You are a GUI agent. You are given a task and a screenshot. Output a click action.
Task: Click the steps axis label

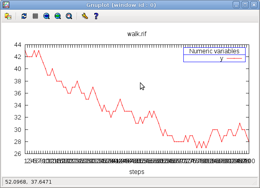click(x=137, y=172)
